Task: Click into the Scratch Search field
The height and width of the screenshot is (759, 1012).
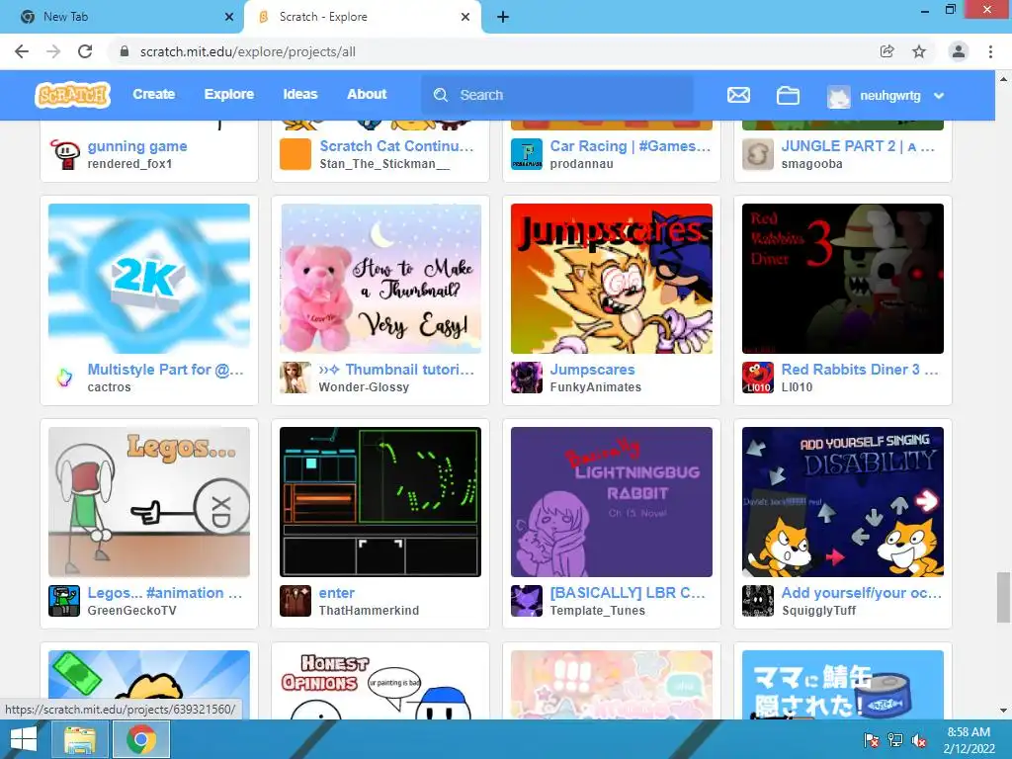Action: point(557,95)
